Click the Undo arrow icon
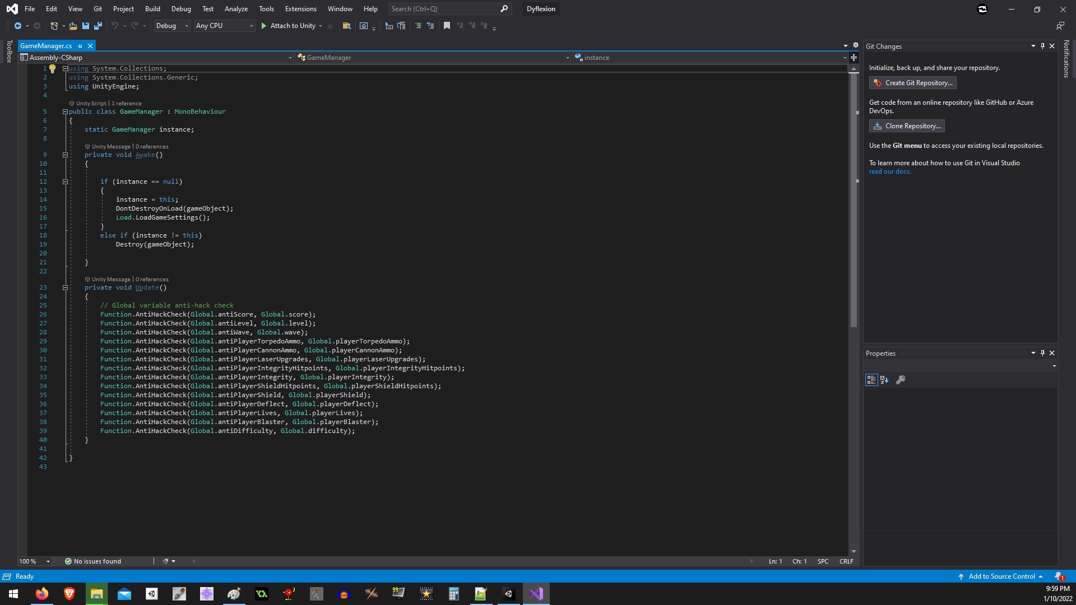The image size is (1076, 605). point(115,26)
